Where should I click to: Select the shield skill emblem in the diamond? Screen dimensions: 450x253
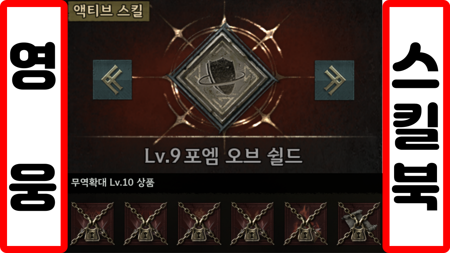click(x=223, y=80)
